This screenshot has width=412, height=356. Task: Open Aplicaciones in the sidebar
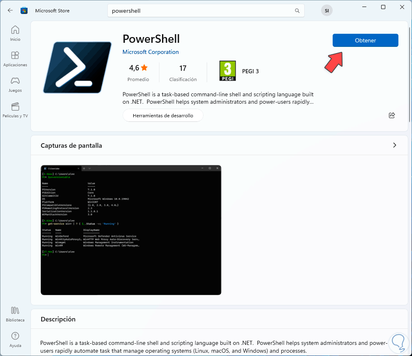15,59
